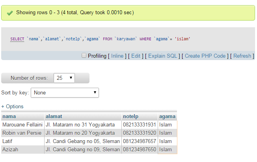The height and width of the screenshot is (162, 257).
Task: Click Islam cell in Robin van Persie row
Action: click(168, 133)
